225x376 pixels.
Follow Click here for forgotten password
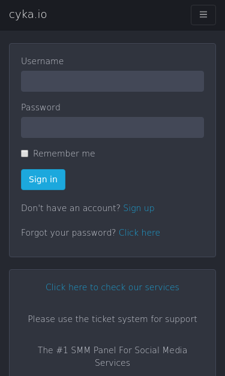pos(139,233)
